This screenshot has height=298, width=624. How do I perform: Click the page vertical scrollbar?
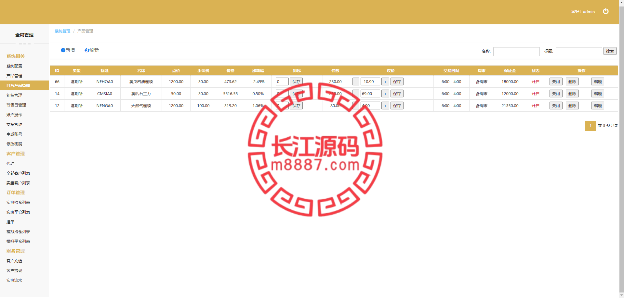621,149
